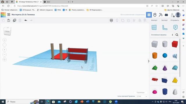Select the left brown post in scene
Viewport: 186px width, 104px height.
[x=52, y=51]
